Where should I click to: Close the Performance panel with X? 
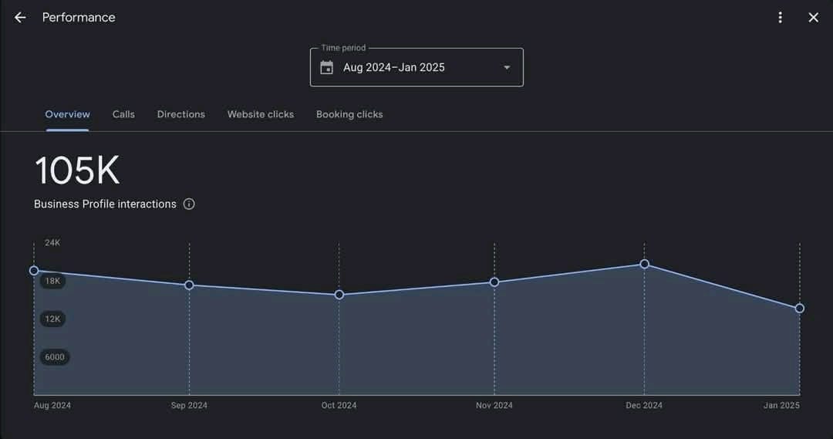click(x=813, y=18)
